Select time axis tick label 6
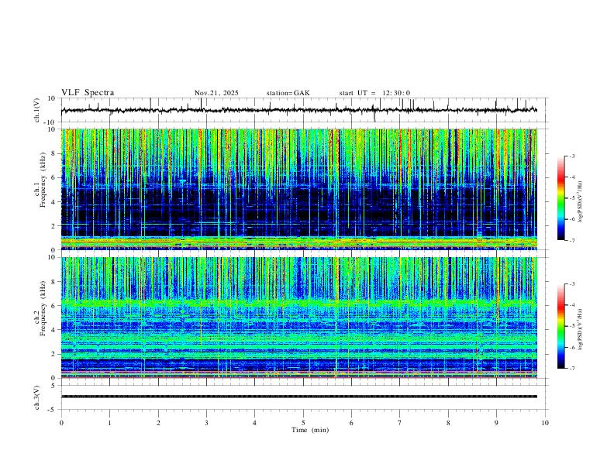The width and height of the screenshot is (614, 474). pyautogui.click(x=352, y=423)
